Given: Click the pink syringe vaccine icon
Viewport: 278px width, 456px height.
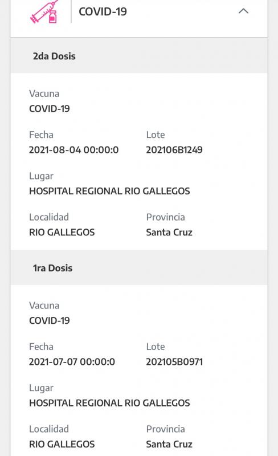Looking at the screenshot, I should click(44, 11).
